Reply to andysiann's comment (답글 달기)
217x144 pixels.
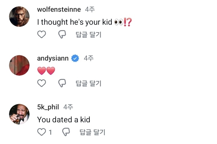point(88,83)
